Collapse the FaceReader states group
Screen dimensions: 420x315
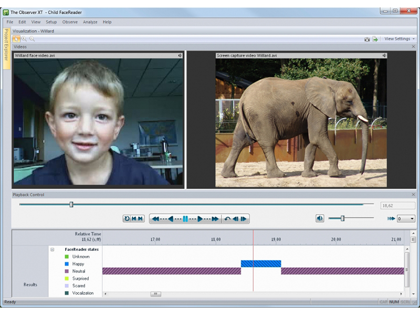52,249
